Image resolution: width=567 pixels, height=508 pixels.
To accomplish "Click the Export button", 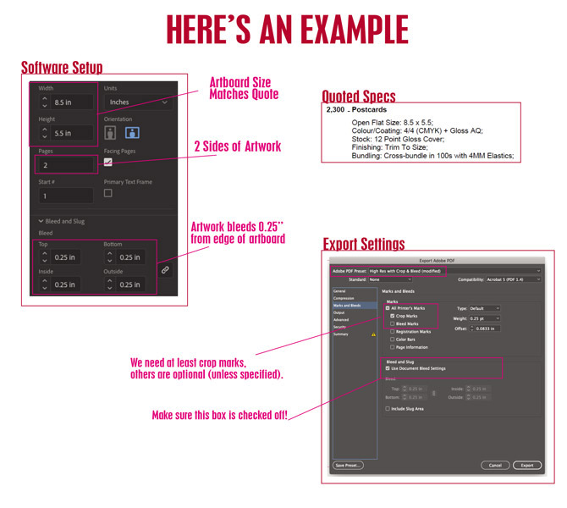I will pos(526,465).
